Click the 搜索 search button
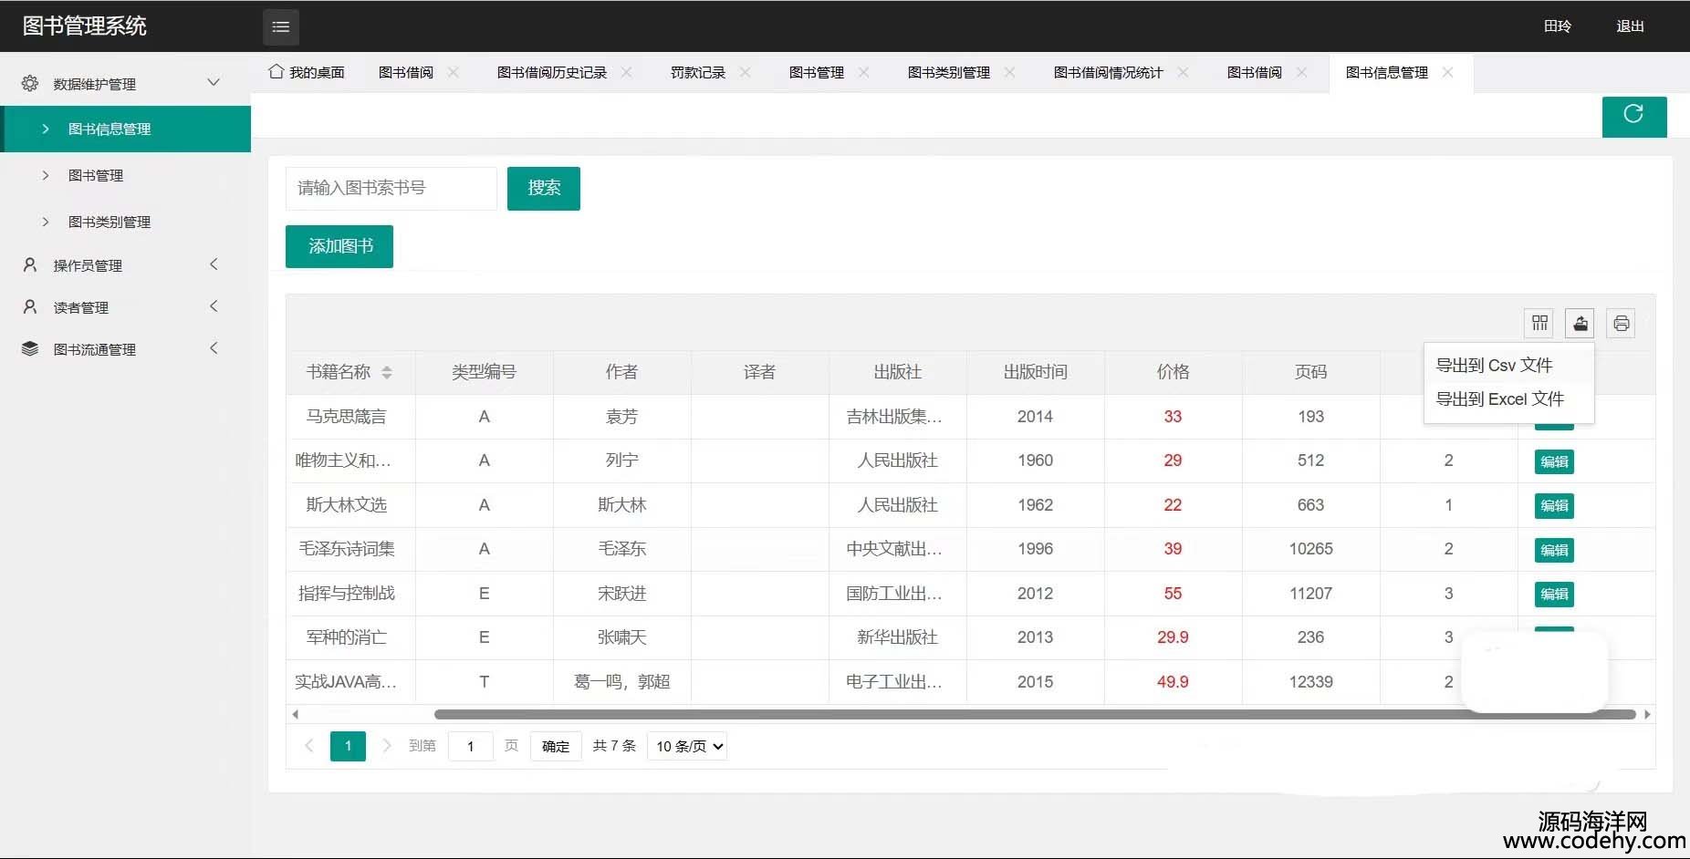Screen dimensions: 1690x859 click(x=544, y=188)
